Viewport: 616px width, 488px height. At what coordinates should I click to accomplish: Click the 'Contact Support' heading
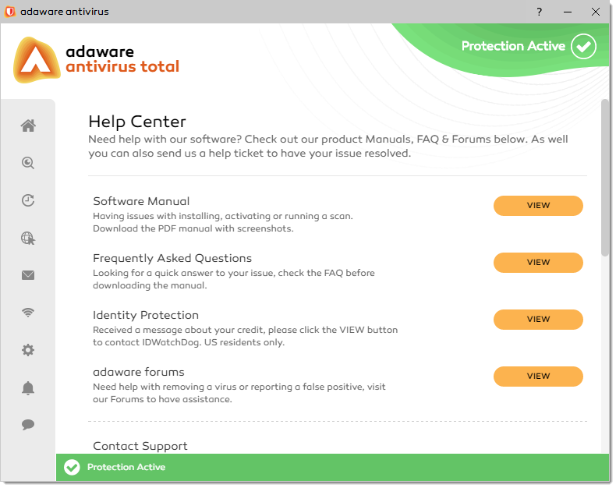tap(140, 446)
